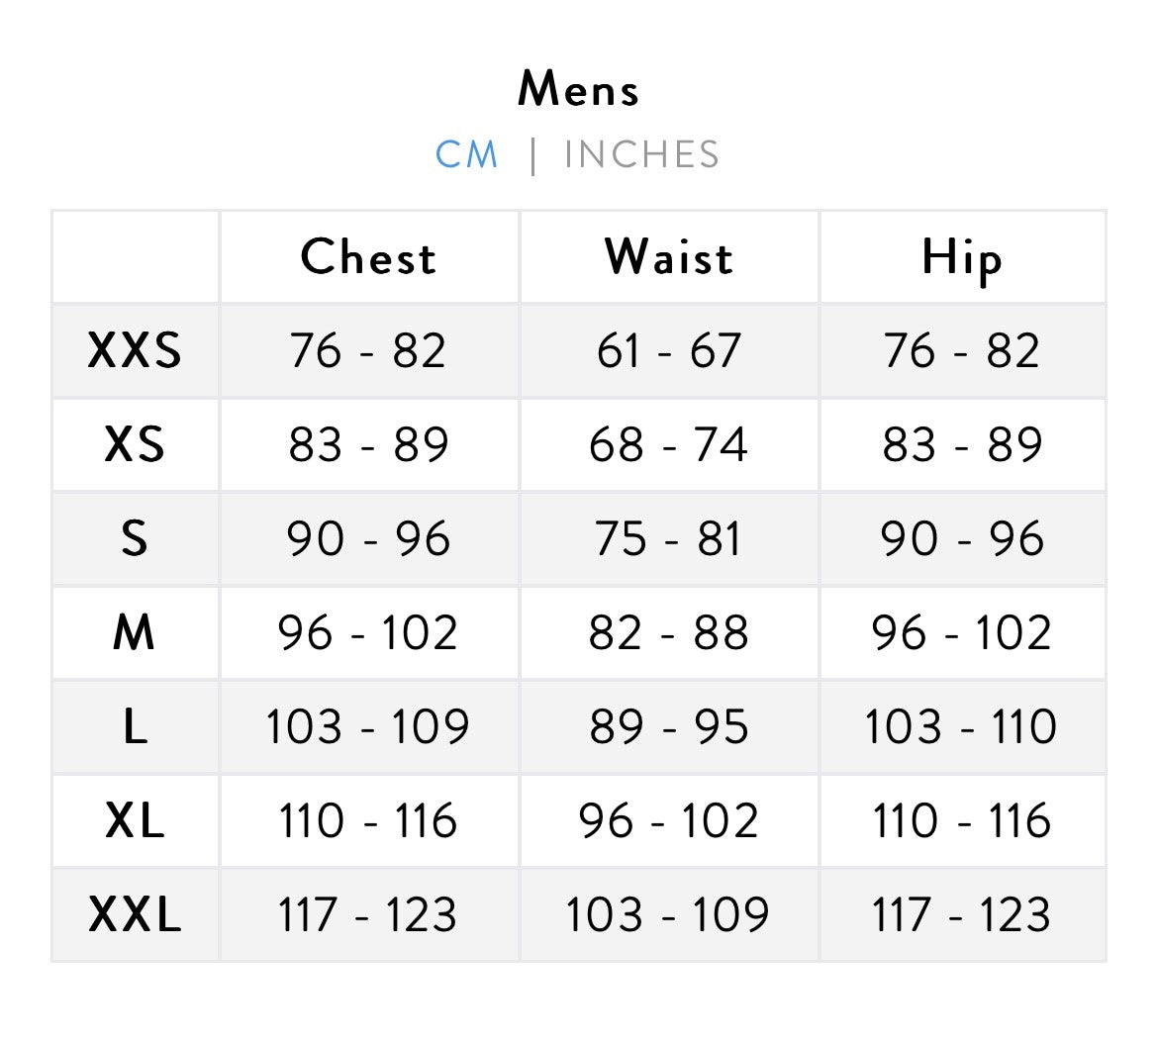Click the XS waist value 68 - 74

pos(669,444)
